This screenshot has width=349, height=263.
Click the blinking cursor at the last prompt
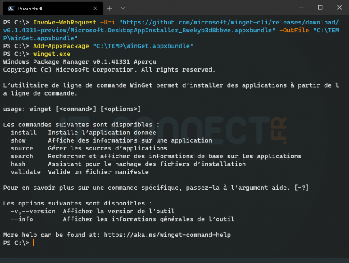[x=34, y=243]
